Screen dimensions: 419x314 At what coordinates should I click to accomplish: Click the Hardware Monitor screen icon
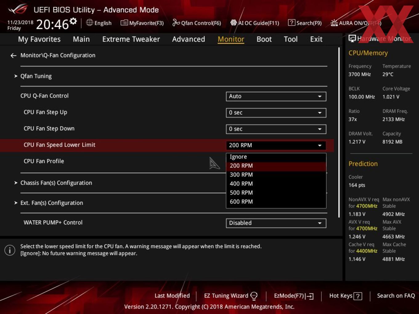coord(352,38)
